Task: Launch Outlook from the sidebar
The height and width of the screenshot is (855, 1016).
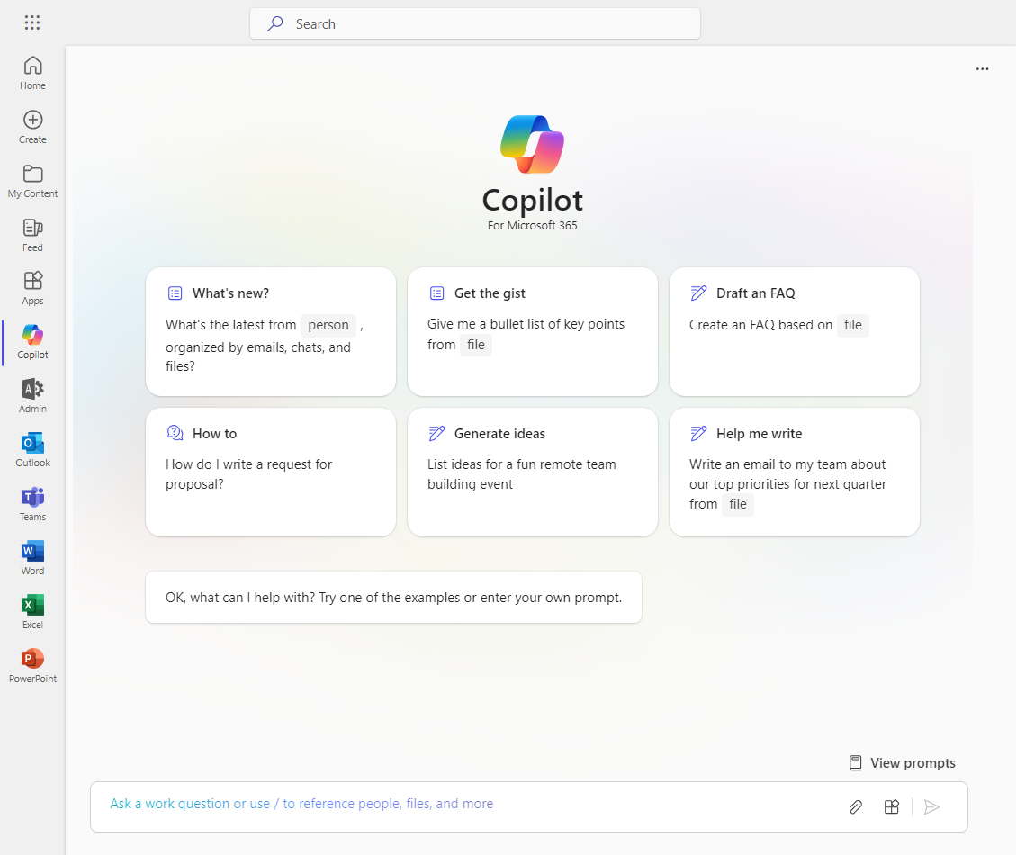Action: coord(32,450)
